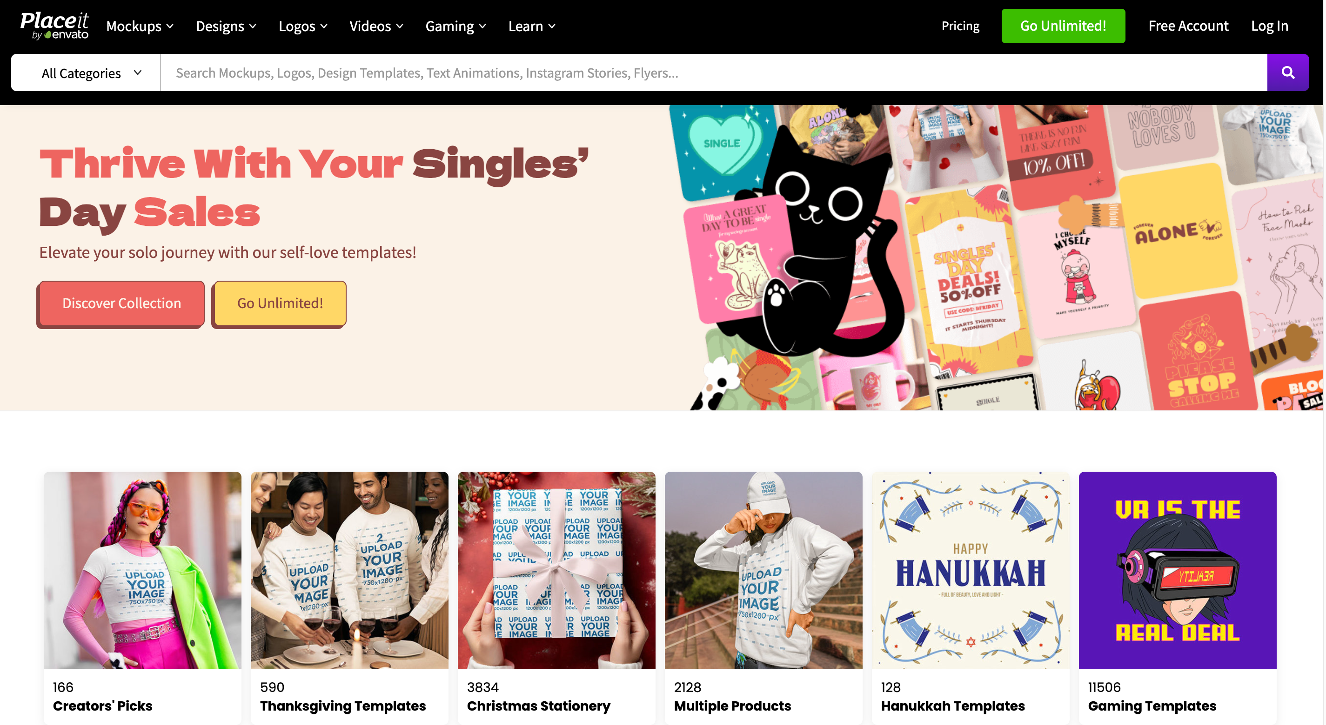This screenshot has height=725, width=1326.
Task: Click Log In link
Action: pyautogui.click(x=1269, y=26)
